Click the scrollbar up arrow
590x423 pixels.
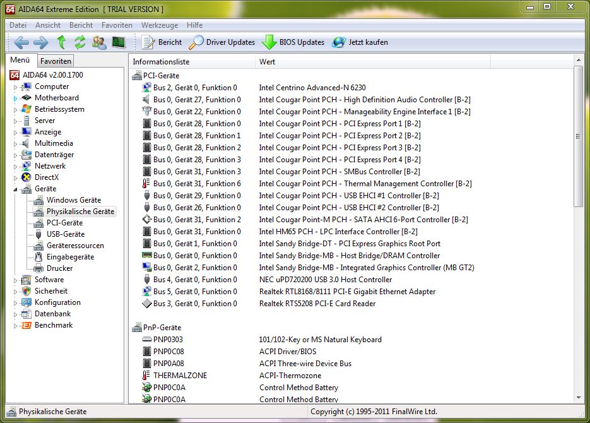point(579,60)
